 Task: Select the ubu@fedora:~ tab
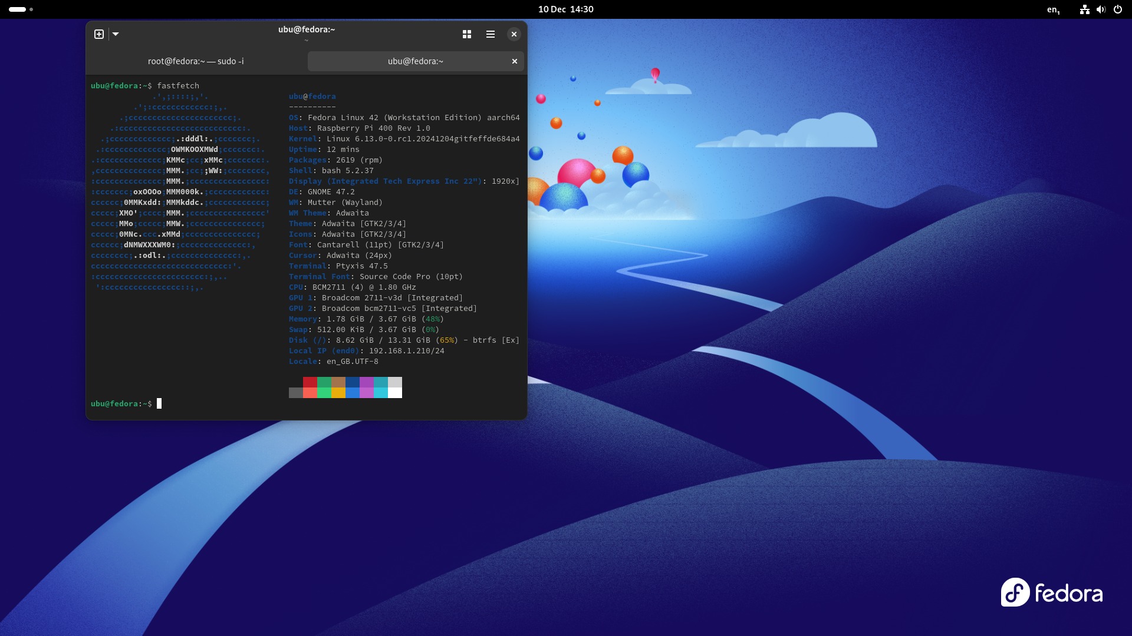tap(416, 61)
